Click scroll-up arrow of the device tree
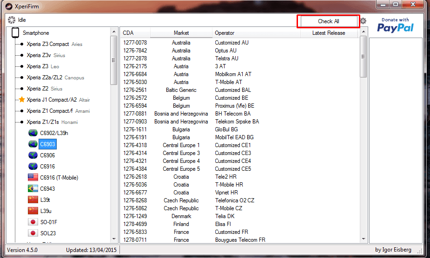The width and height of the screenshot is (430, 258). click(x=114, y=32)
